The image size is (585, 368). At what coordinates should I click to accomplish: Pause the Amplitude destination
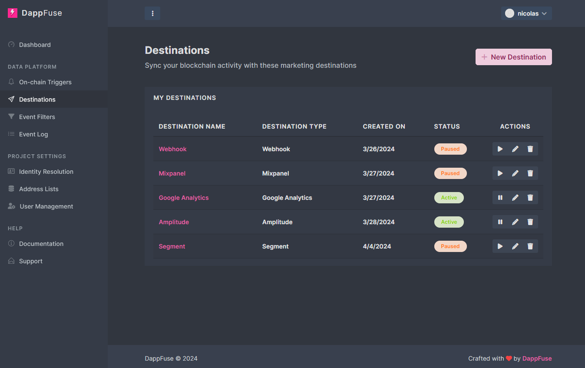(500, 222)
